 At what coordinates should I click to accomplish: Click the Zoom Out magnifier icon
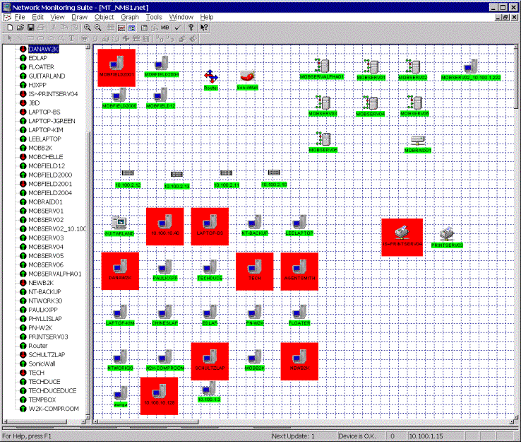coord(99,27)
